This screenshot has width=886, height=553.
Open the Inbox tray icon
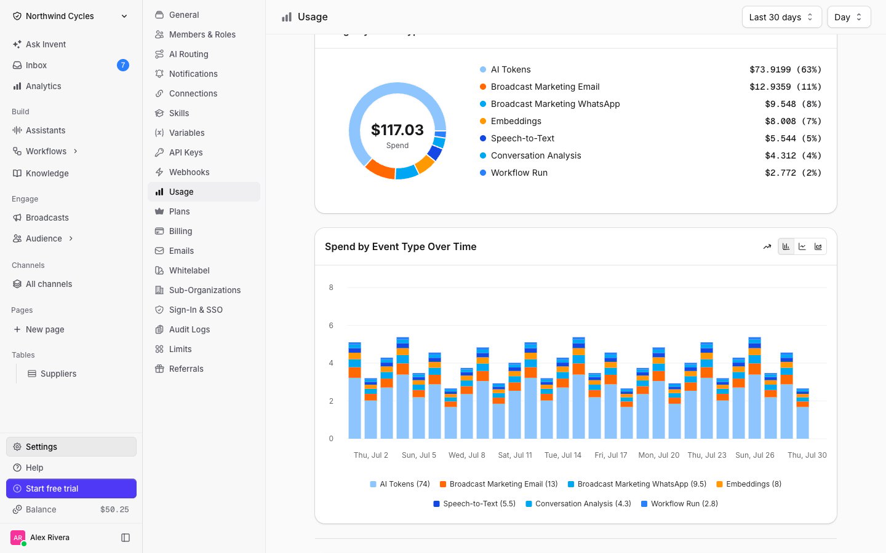(x=17, y=65)
